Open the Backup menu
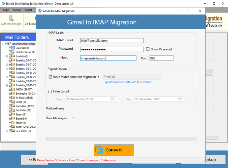The width and height of the screenshot is (228, 168). [17, 10]
